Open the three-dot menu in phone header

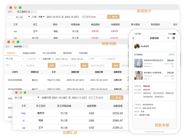click(169, 38)
